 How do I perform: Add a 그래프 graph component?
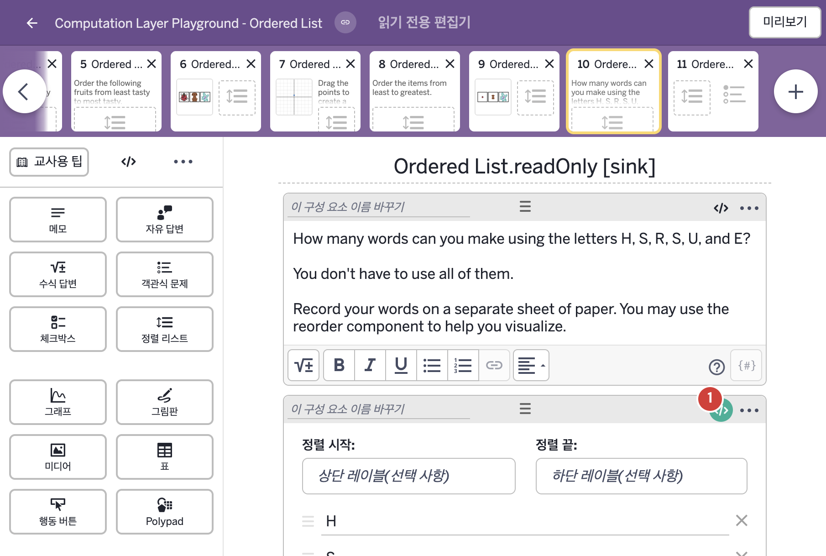point(58,402)
